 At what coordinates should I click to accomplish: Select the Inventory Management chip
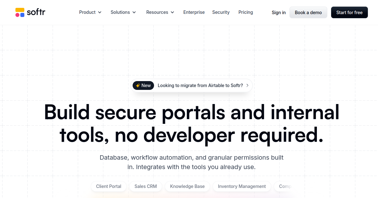[242, 186]
